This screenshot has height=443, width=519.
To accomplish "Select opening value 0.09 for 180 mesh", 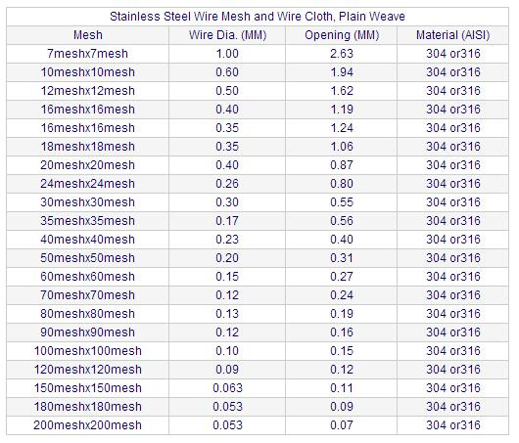I will tap(342, 406).
